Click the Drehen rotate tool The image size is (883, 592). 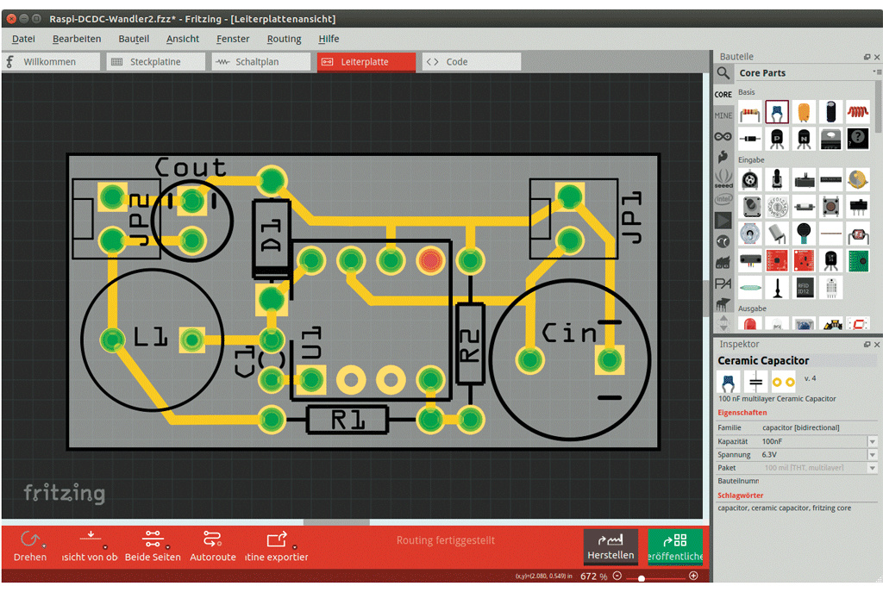click(30, 545)
